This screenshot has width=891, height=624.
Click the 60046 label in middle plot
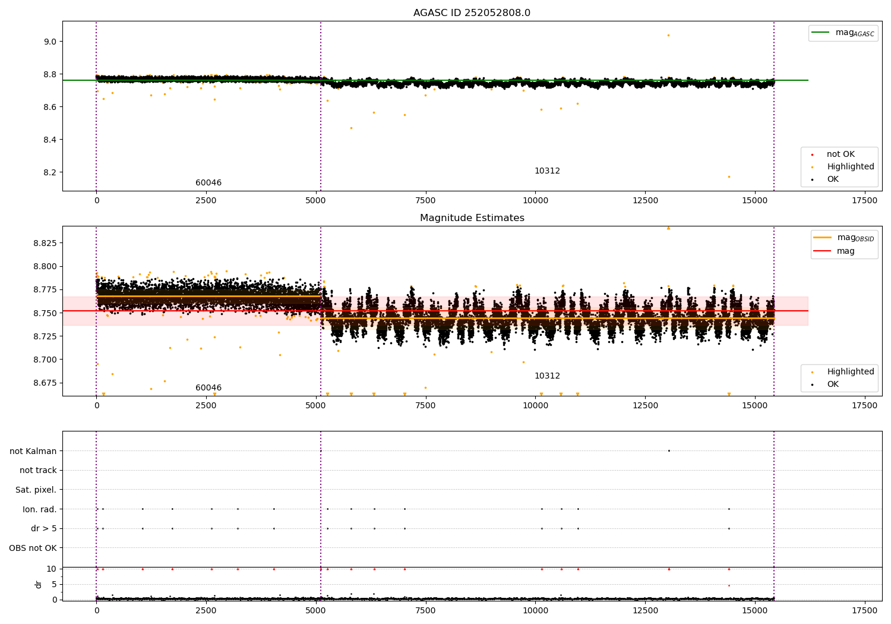[208, 388]
